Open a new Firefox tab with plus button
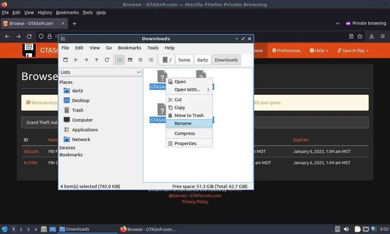This screenshot has height=234, width=390. [74, 23]
